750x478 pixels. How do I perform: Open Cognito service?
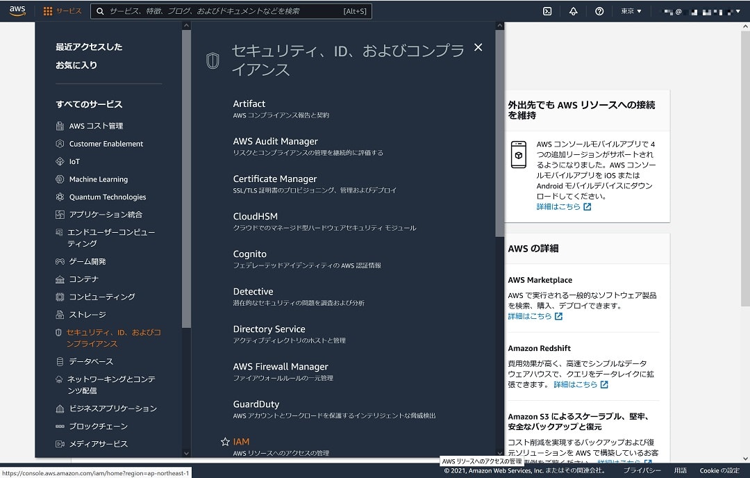[250, 254]
